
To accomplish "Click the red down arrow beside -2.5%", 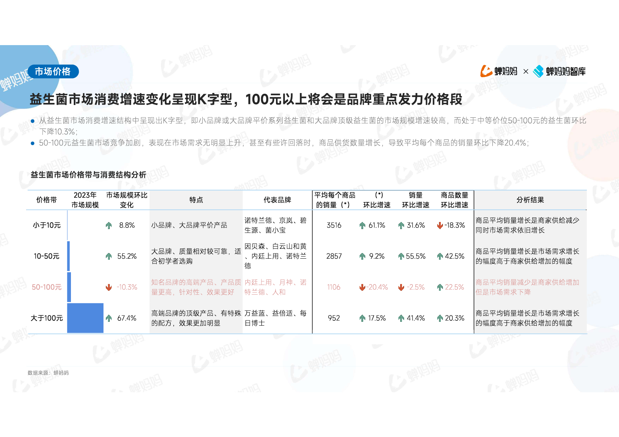I will tap(401, 288).
